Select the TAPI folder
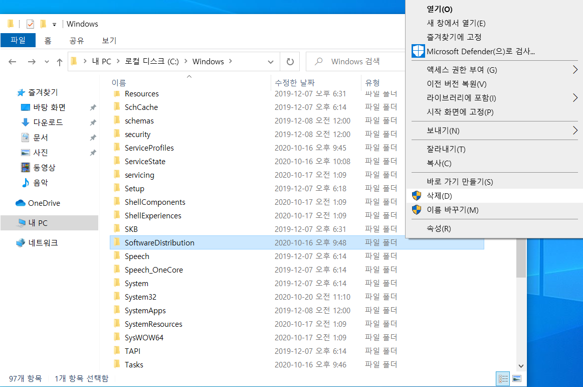Screen dimensions: 583x387 click(132, 351)
